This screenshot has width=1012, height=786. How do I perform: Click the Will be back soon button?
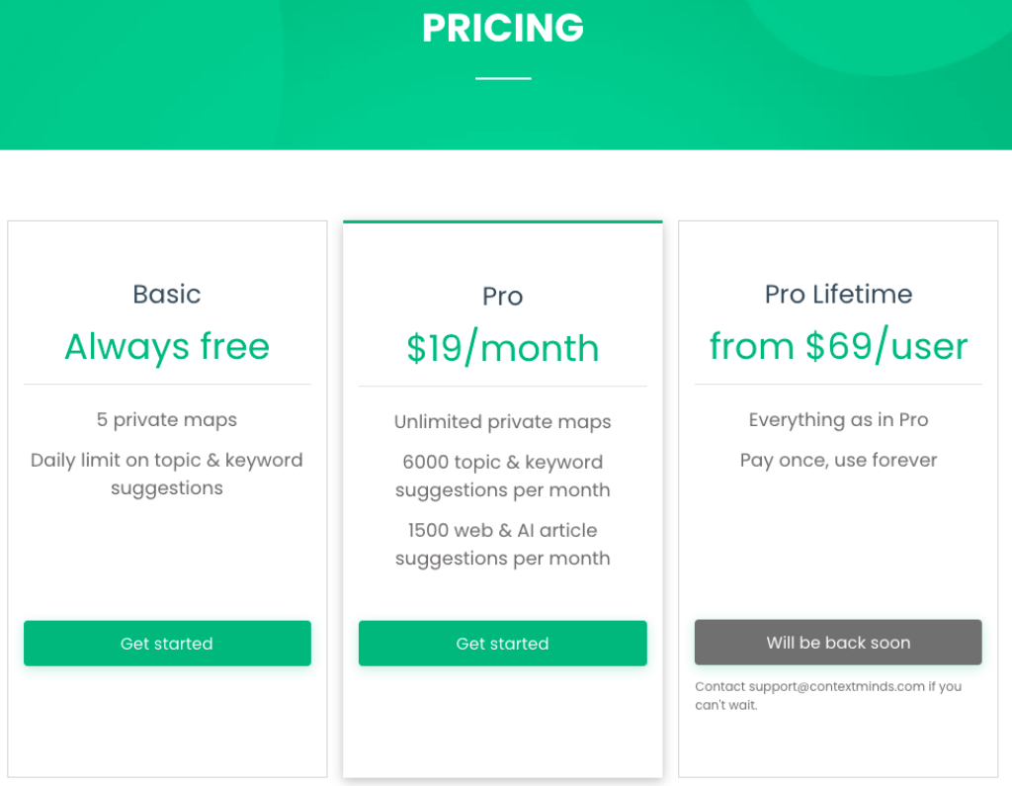[x=838, y=642]
